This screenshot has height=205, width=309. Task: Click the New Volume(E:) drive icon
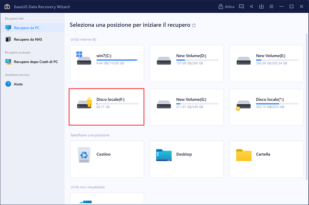[x=243, y=61]
